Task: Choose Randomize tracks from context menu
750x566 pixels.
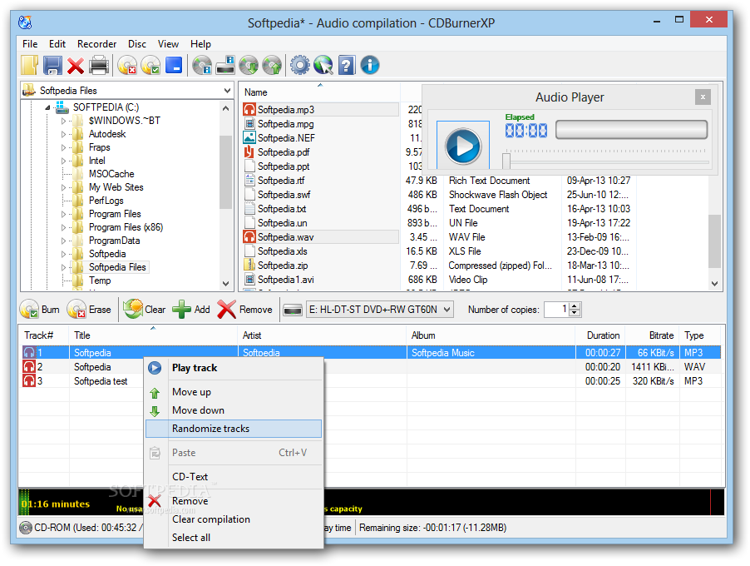Action: click(x=234, y=429)
